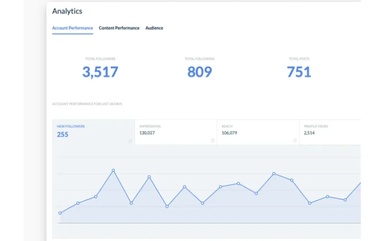Click the Analytics page heading
The height and width of the screenshot is (241, 390).
pos(67,11)
